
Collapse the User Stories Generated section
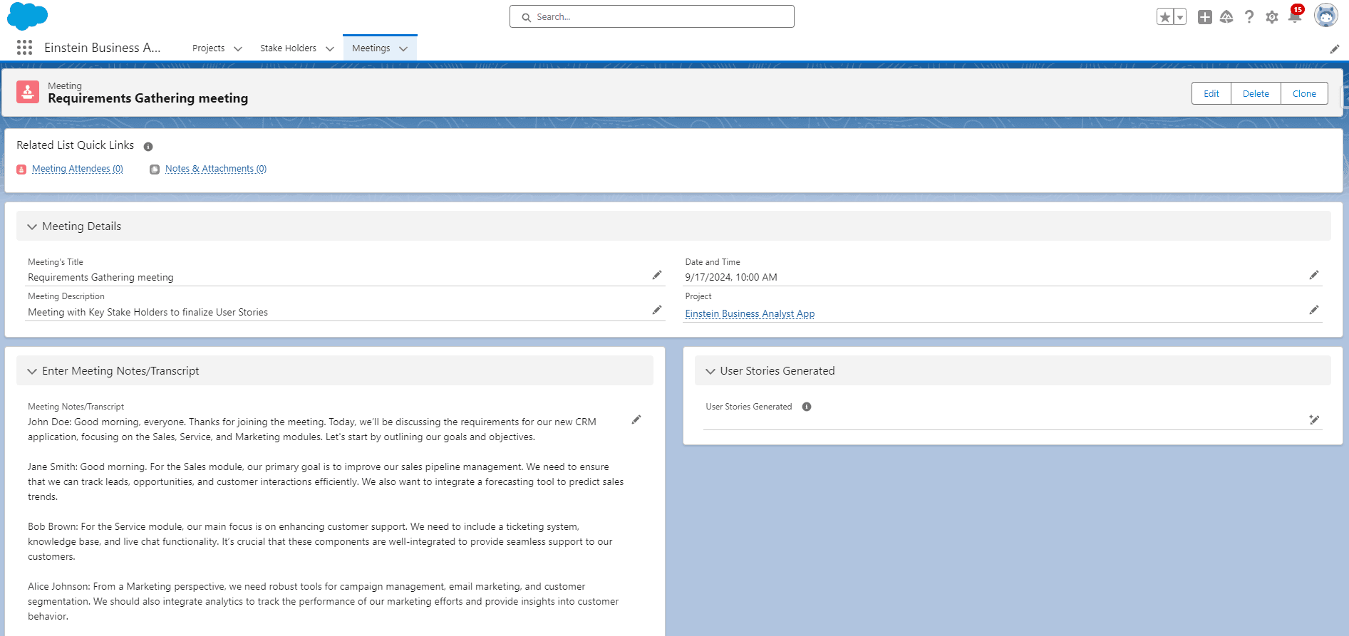click(x=710, y=371)
